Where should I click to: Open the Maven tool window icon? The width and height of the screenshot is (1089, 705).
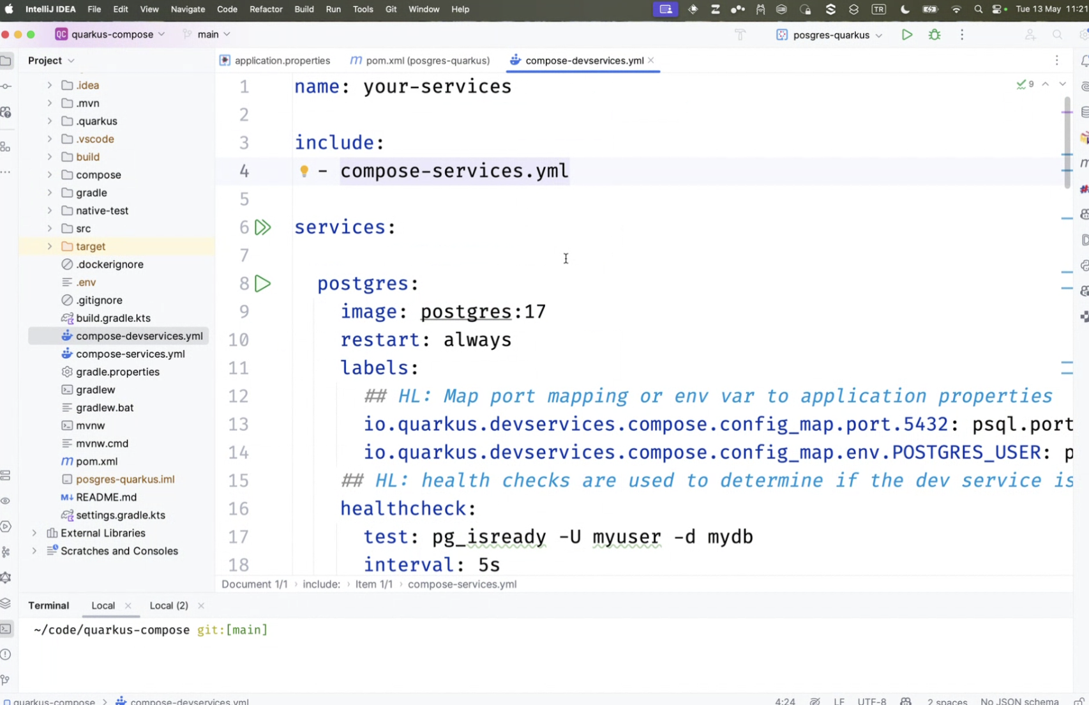click(x=1084, y=163)
